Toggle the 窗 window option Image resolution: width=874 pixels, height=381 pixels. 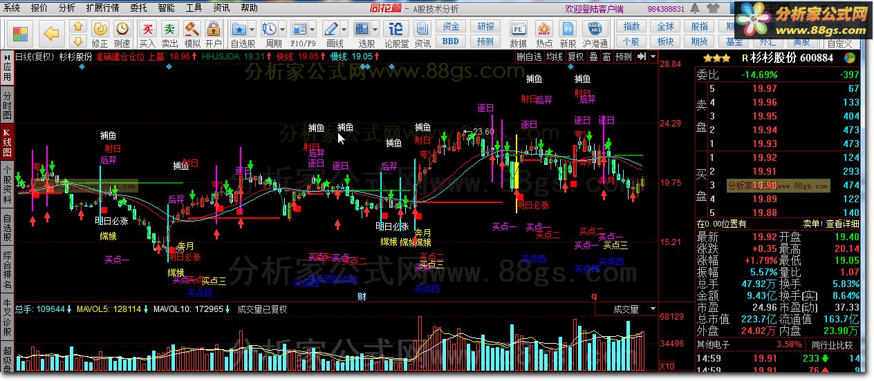(606, 57)
